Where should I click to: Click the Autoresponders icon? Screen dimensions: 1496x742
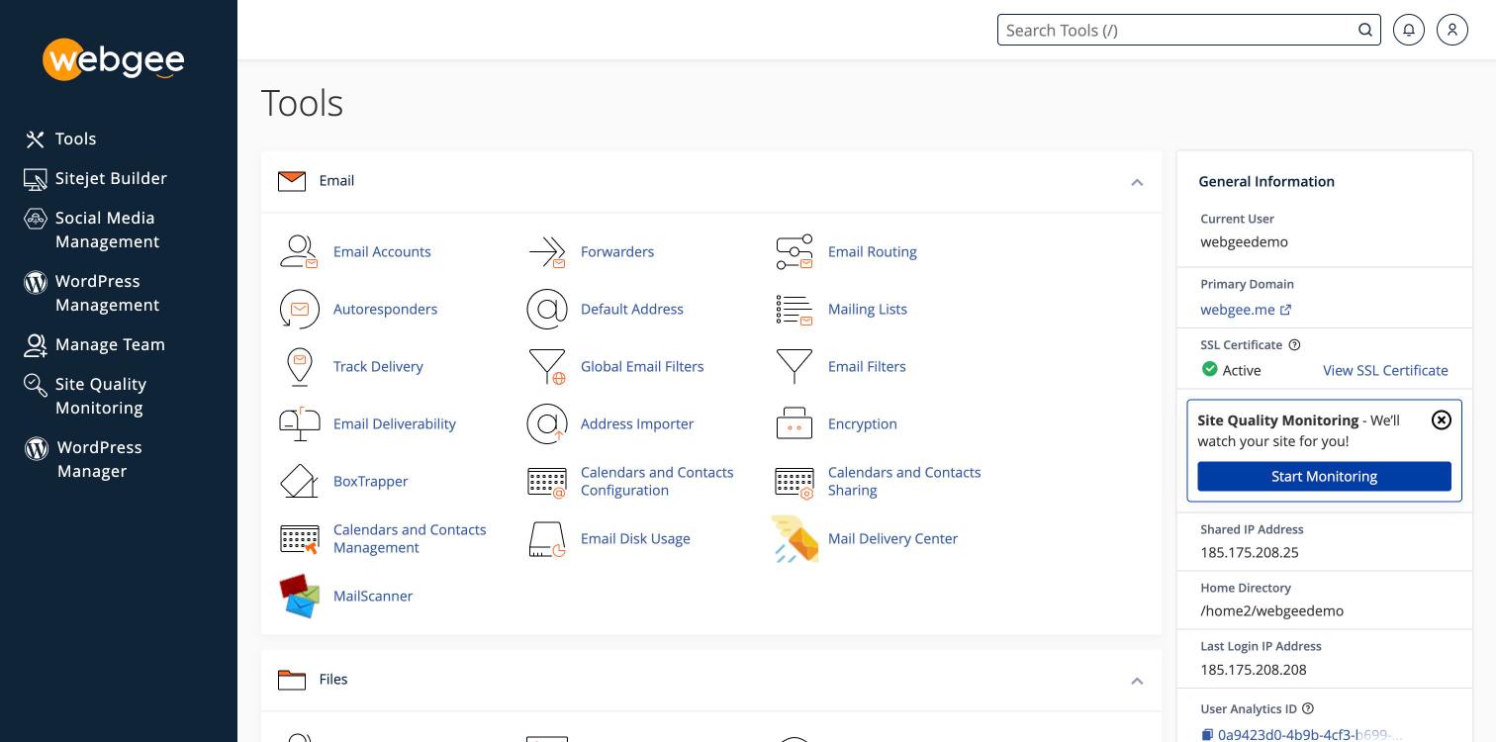point(299,309)
